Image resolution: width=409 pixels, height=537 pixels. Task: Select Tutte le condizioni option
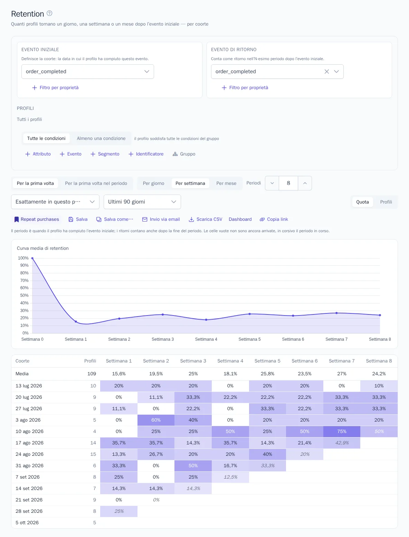click(46, 139)
